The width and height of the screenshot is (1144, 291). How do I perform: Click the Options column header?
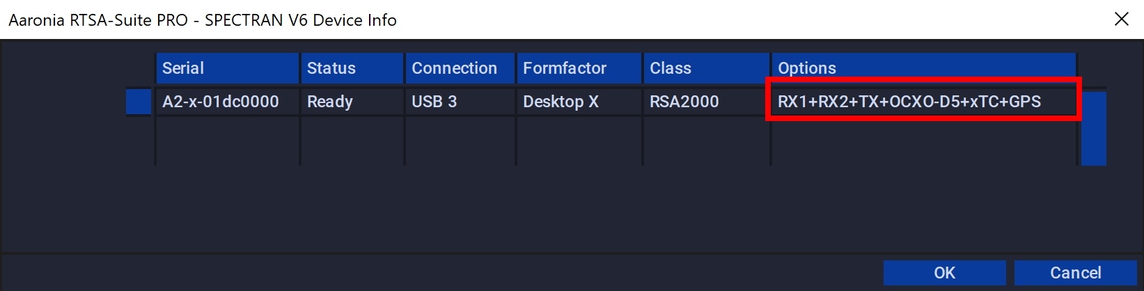(924, 68)
